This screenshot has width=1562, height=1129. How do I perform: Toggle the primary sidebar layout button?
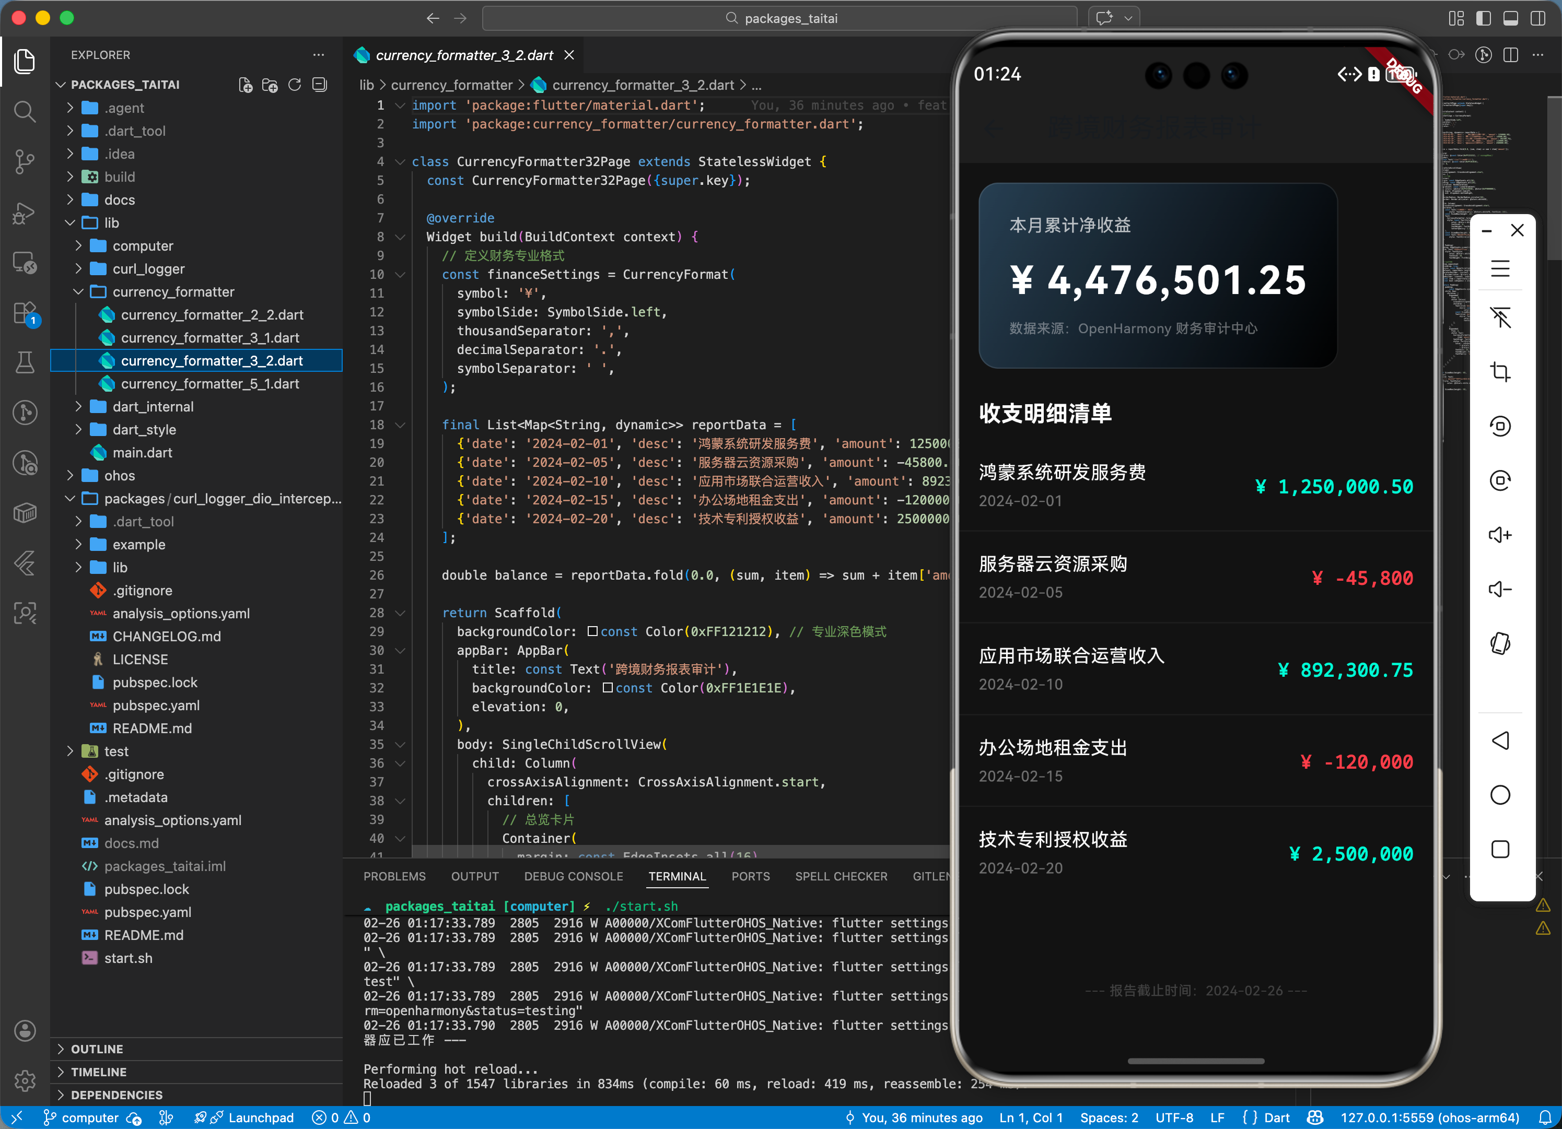point(1484,19)
